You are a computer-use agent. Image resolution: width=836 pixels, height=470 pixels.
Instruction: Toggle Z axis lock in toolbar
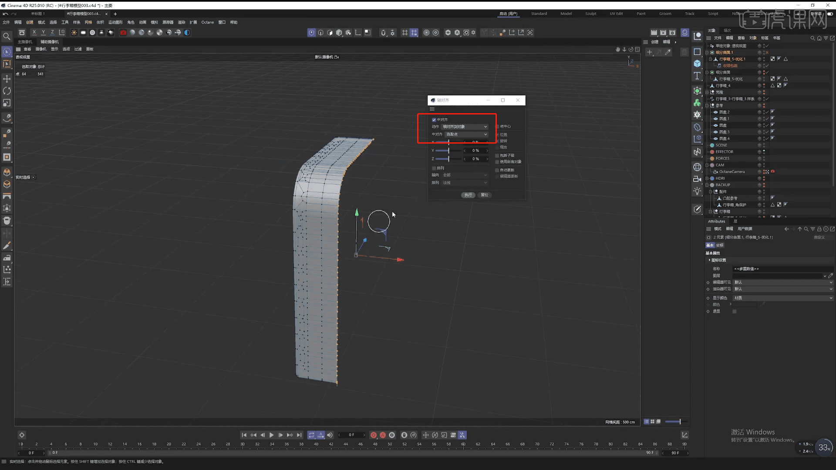[52, 33]
